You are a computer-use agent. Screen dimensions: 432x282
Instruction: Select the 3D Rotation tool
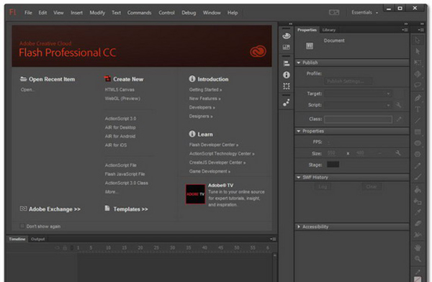point(418,74)
